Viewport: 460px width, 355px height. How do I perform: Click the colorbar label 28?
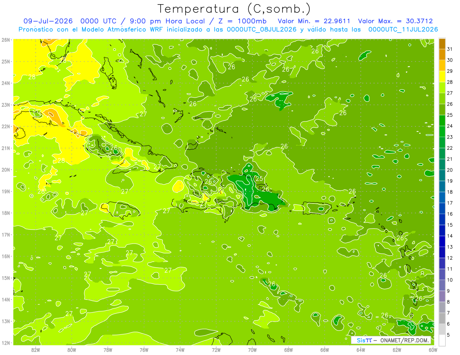450,82
